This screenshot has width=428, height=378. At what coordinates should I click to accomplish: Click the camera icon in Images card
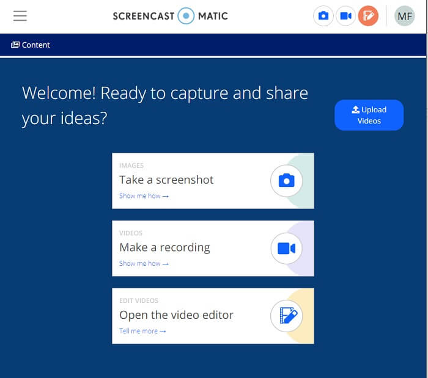click(x=286, y=181)
